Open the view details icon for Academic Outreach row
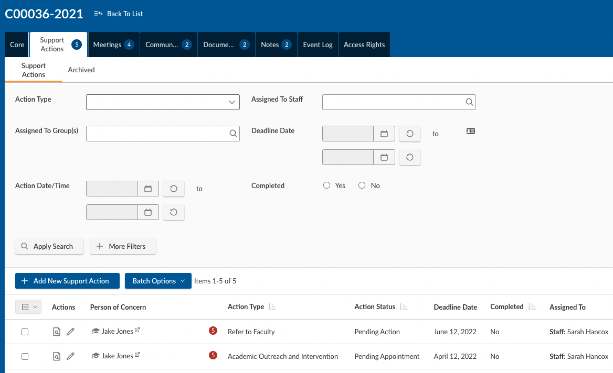Viewport: 613px width, 373px height. (57, 356)
